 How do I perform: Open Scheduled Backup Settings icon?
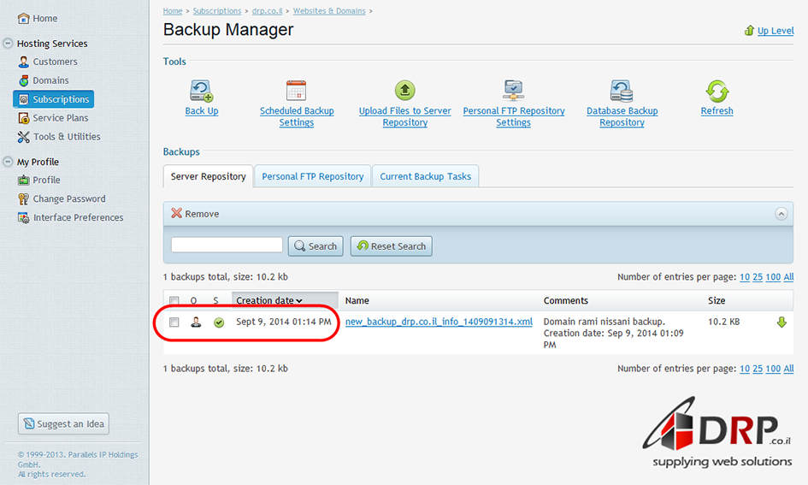point(296,90)
